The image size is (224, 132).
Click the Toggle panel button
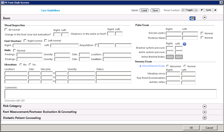point(189,10)
